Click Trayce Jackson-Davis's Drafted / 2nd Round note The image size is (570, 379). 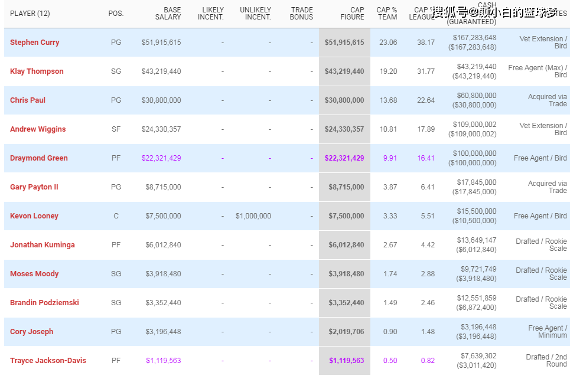(x=546, y=361)
